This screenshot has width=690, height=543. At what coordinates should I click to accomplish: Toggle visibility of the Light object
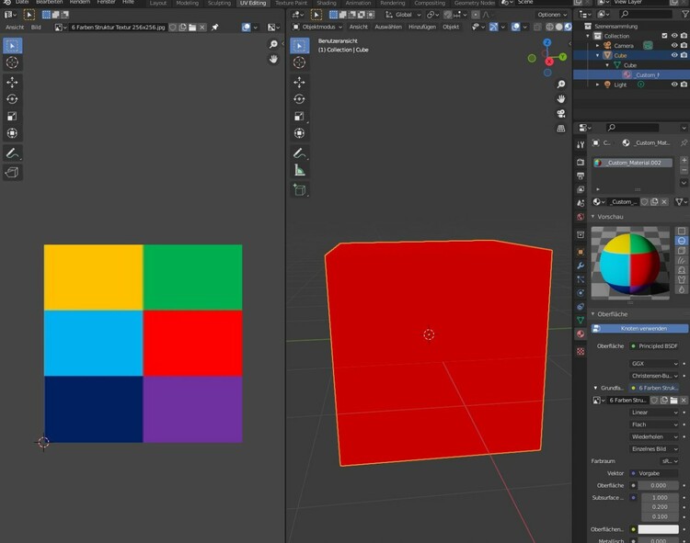click(674, 85)
